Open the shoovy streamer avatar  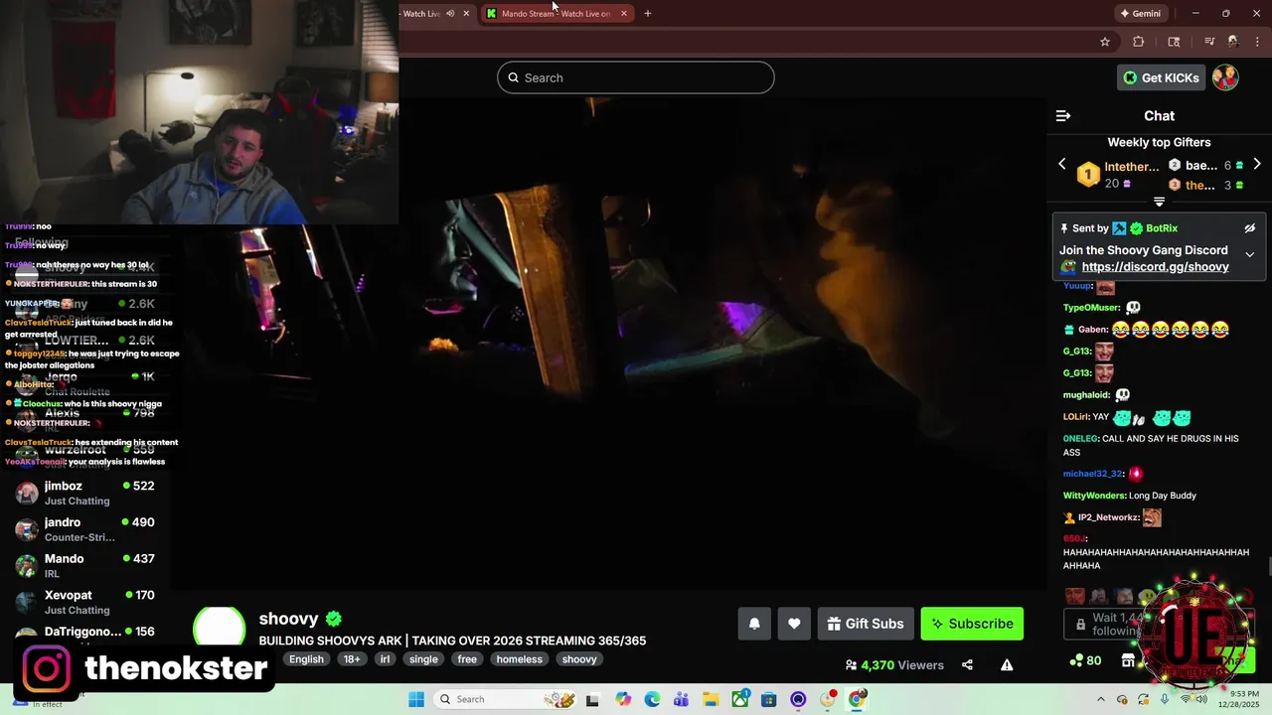219,629
